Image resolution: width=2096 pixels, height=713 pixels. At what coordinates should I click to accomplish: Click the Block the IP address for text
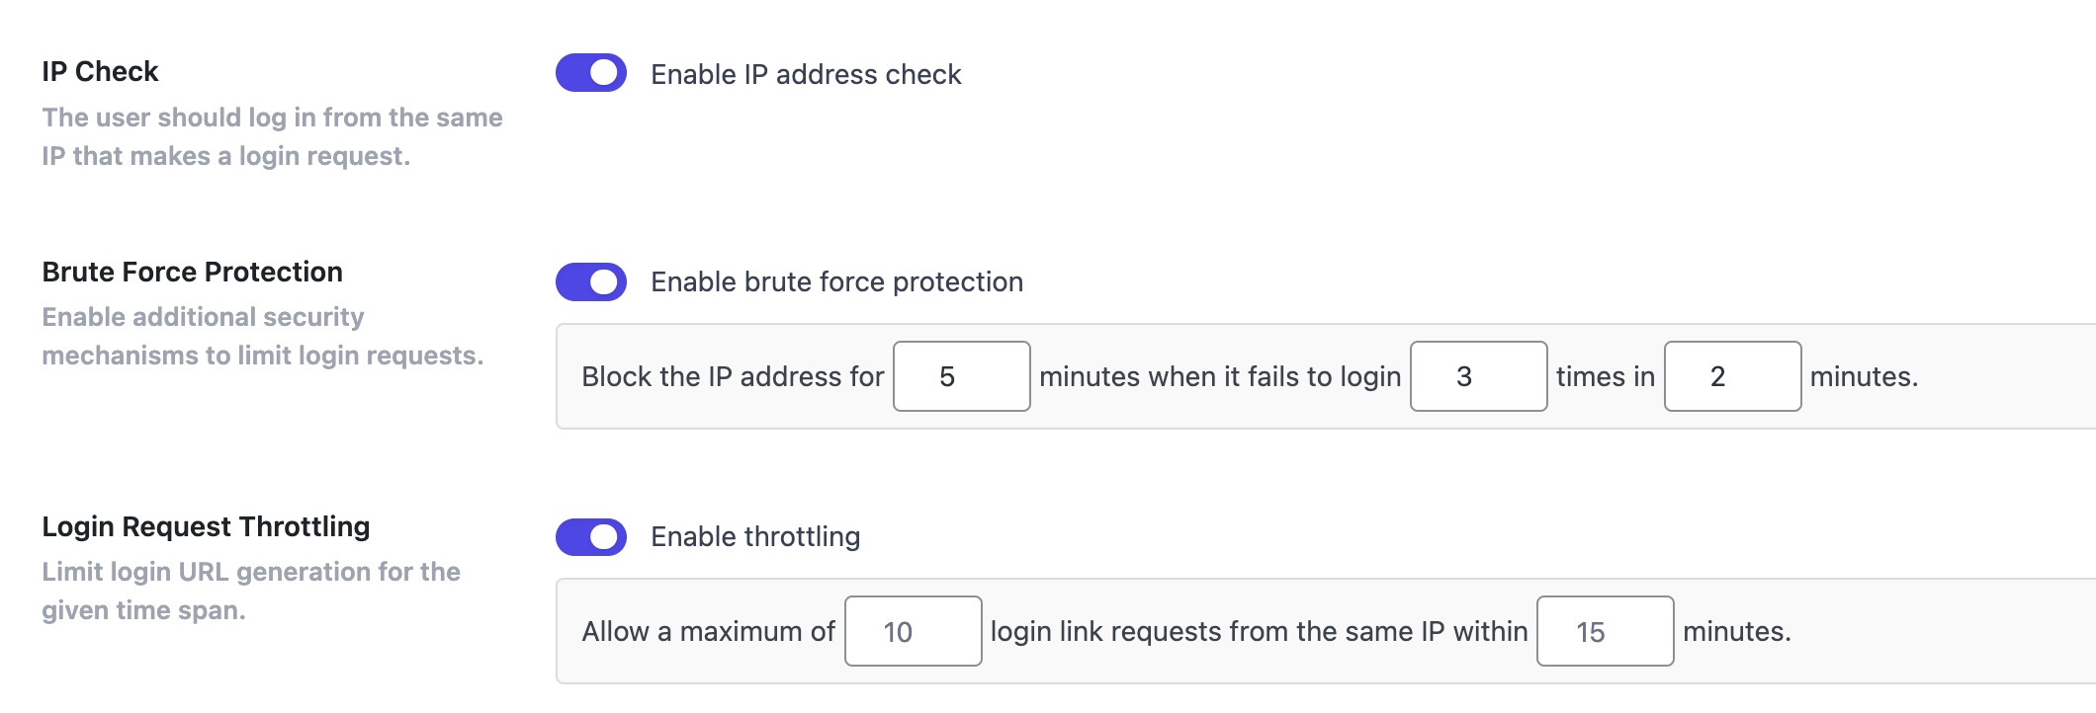point(732,376)
